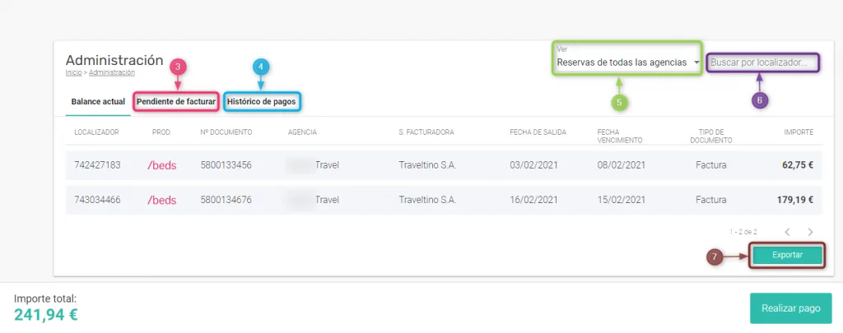Focus the Buscar por localizador search field
843x333 pixels.
point(763,62)
